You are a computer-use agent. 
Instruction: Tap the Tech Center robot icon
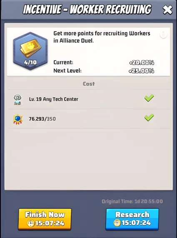[x=17, y=99]
